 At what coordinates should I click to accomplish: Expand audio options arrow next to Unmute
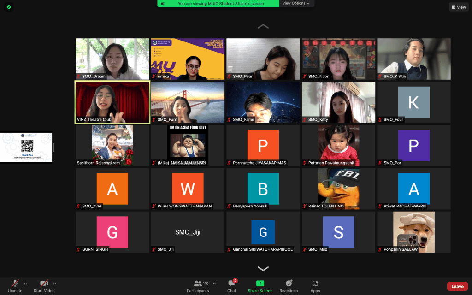pos(25,283)
